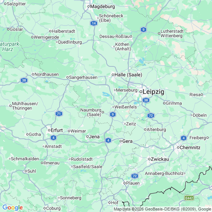Screen dimensions: 212x212
Task: Select the Erfurt city label
Action: coord(57,130)
